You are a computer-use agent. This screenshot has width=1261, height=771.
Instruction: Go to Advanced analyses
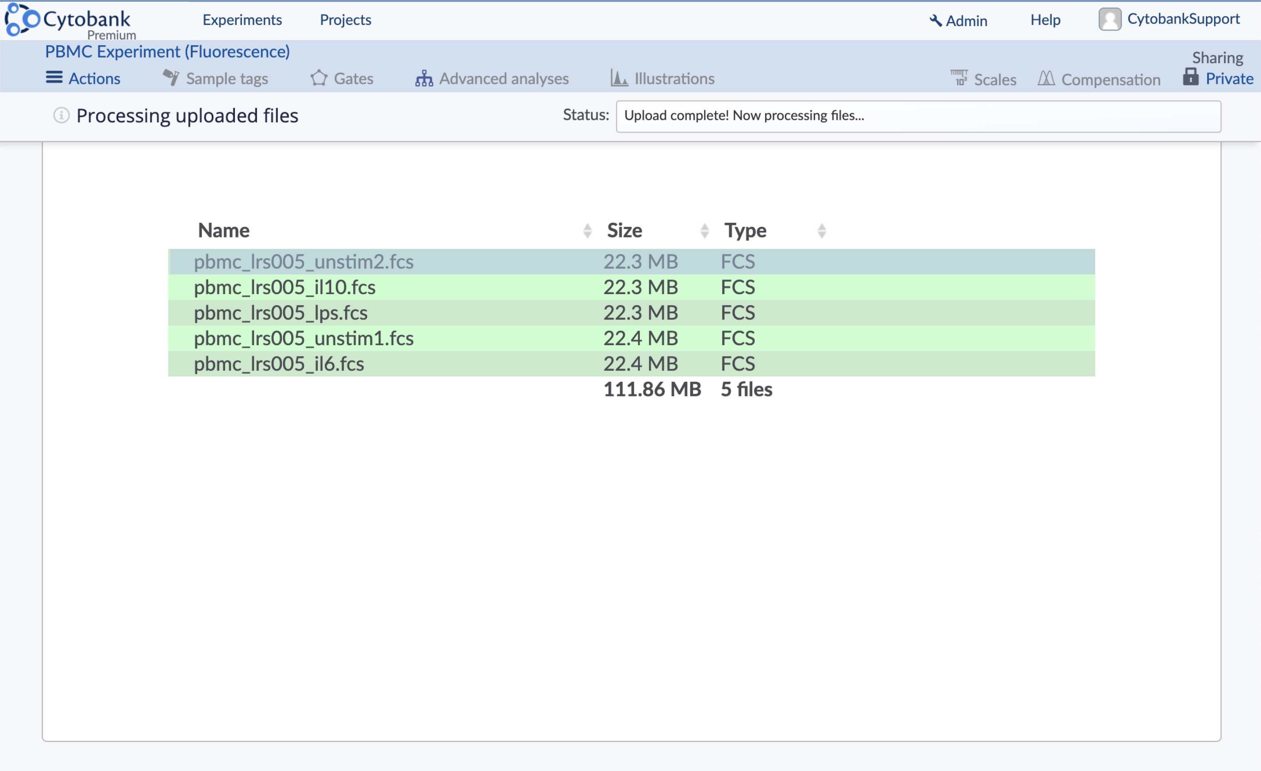click(503, 79)
